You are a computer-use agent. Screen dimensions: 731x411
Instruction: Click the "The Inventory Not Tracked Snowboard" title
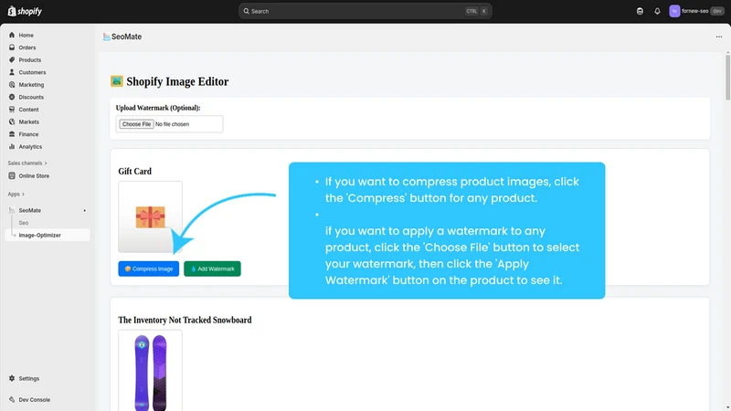click(185, 321)
